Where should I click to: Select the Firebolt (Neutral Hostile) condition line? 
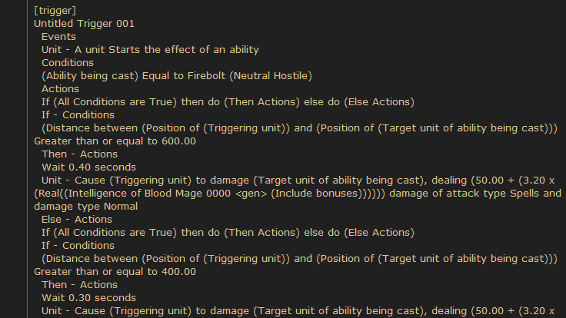177,76
